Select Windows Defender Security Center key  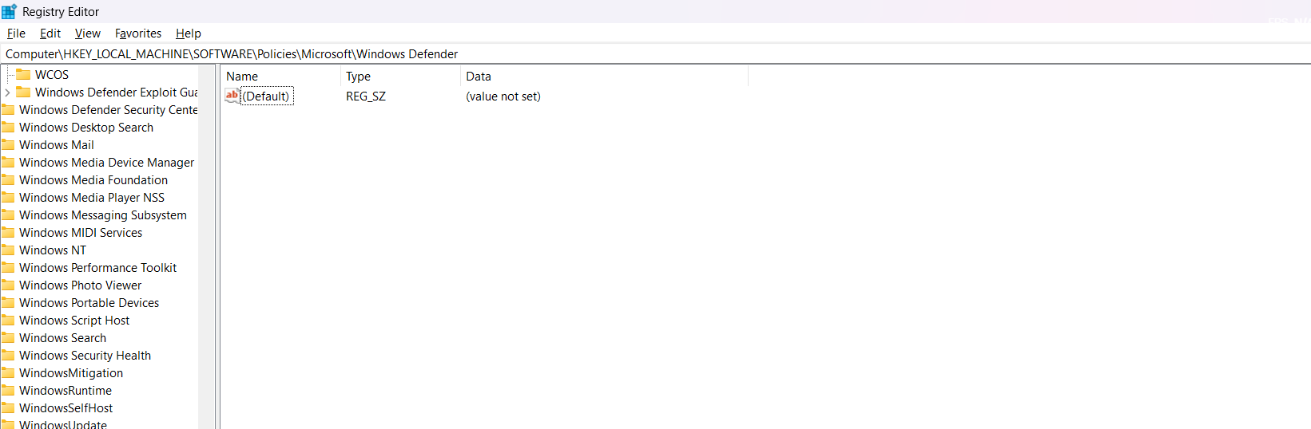click(x=109, y=110)
